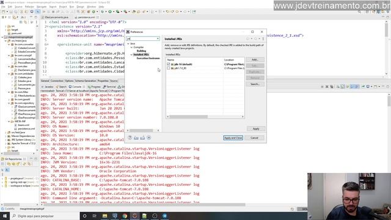Switch to the Search view tab

pos(61,87)
